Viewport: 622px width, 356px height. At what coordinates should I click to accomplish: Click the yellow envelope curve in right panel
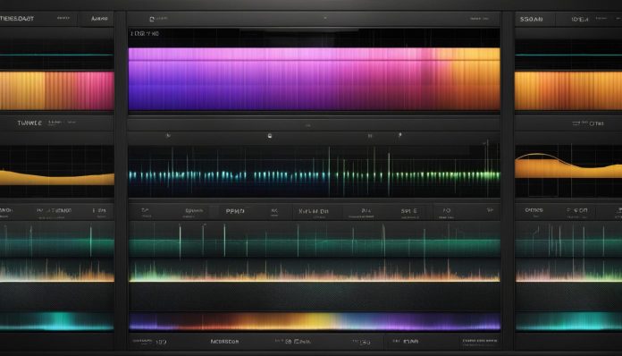568,165
